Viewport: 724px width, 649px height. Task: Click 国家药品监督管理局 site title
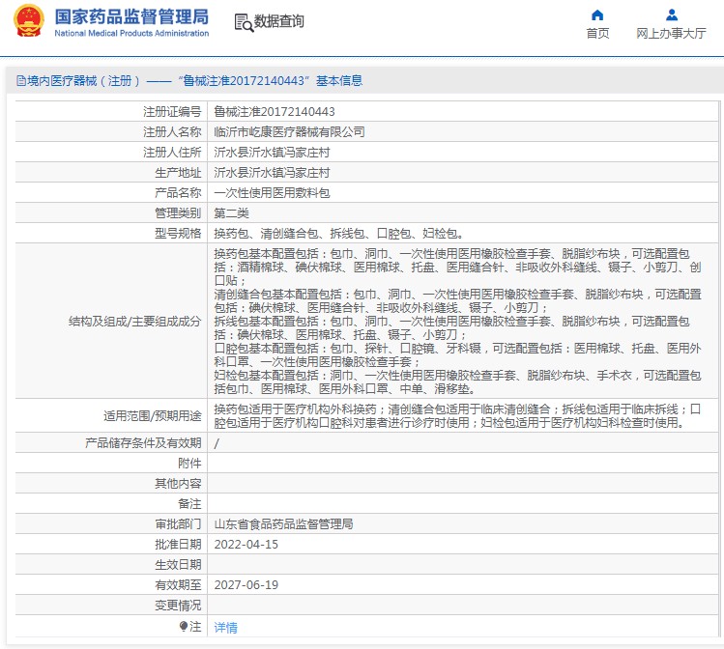coord(131,16)
